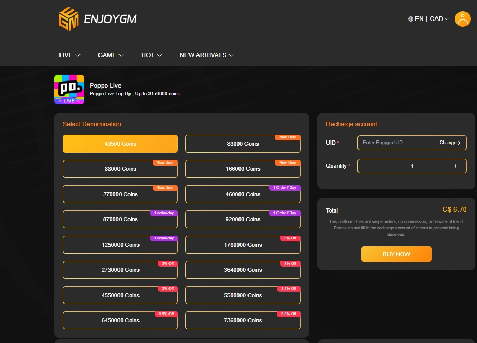
Task: Pick the 1780000 Coins 3% Off option
Action: tap(243, 245)
